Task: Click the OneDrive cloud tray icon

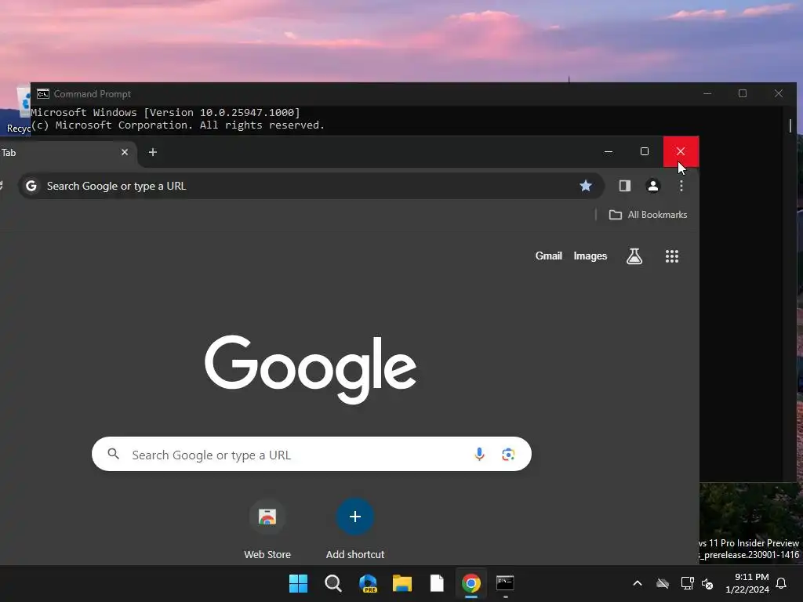Action: point(662,583)
